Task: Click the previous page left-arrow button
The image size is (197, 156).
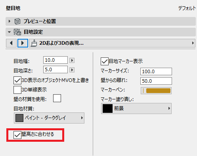Action: coord(11,43)
